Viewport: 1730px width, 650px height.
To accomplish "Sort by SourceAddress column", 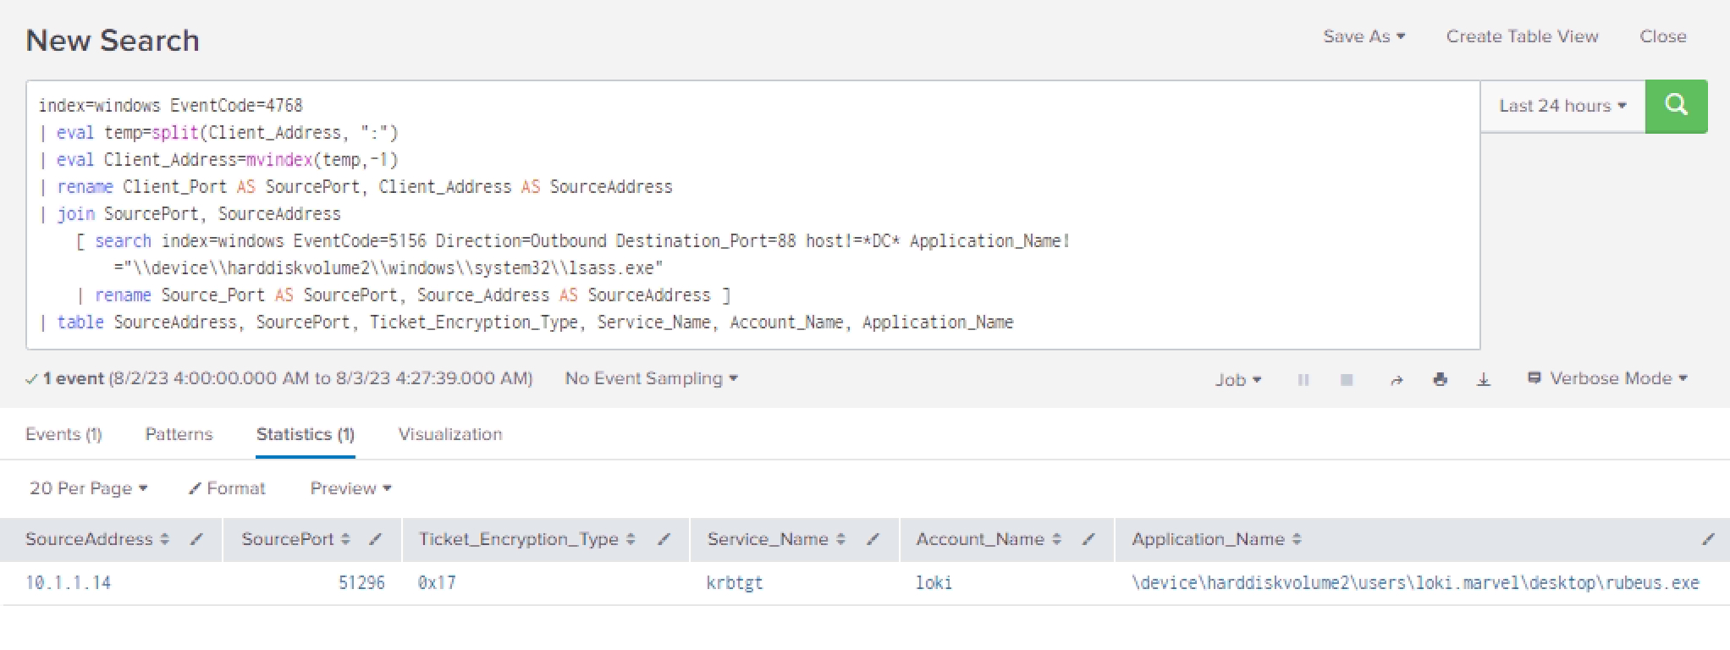I will (x=97, y=539).
